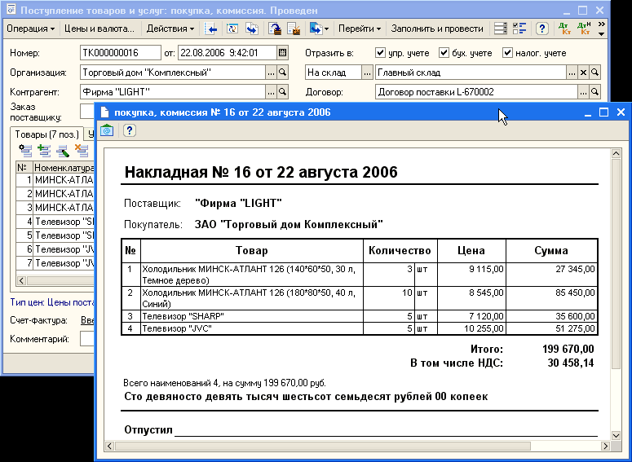Click the cancel posting toolbar icon
This screenshot has height=462, width=632.
point(294,29)
